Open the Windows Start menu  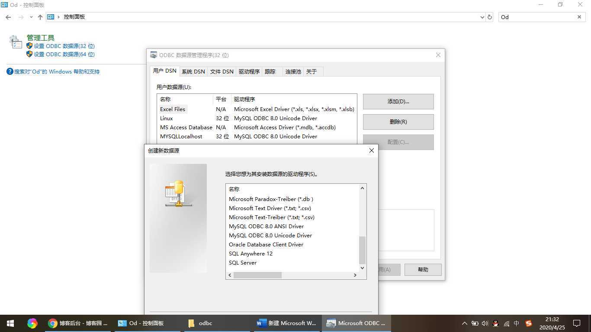[10, 323]
